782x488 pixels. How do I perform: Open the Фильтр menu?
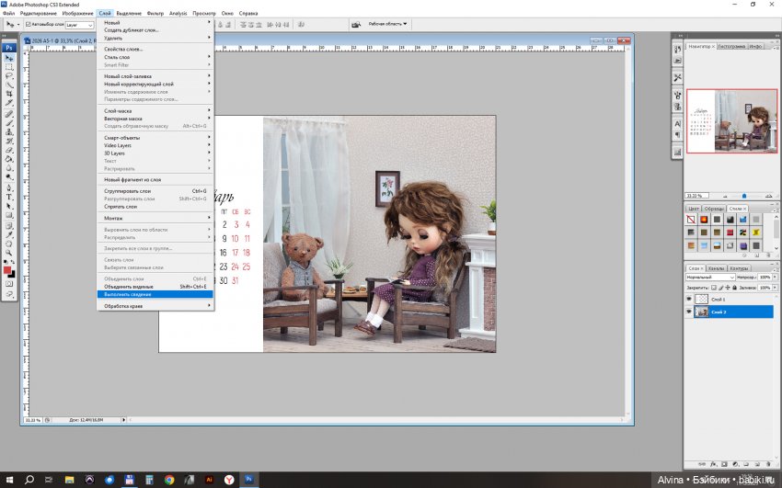155,14
